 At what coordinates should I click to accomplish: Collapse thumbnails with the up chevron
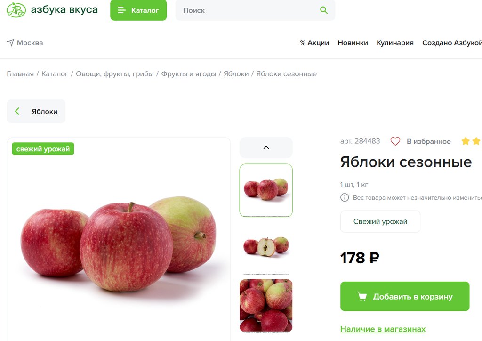pyautogui.click(x=266, y=147)
